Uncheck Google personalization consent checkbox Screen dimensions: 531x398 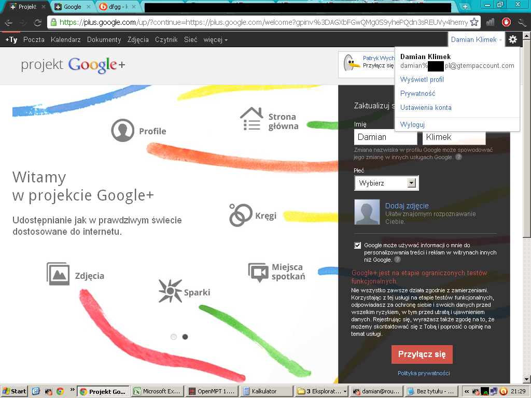[x=358, y=245]
